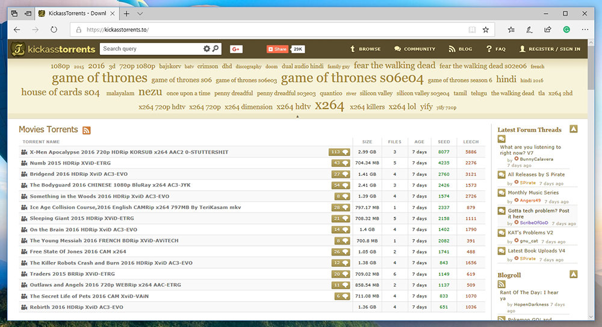Go back in the browser

(x=17, y=30)
